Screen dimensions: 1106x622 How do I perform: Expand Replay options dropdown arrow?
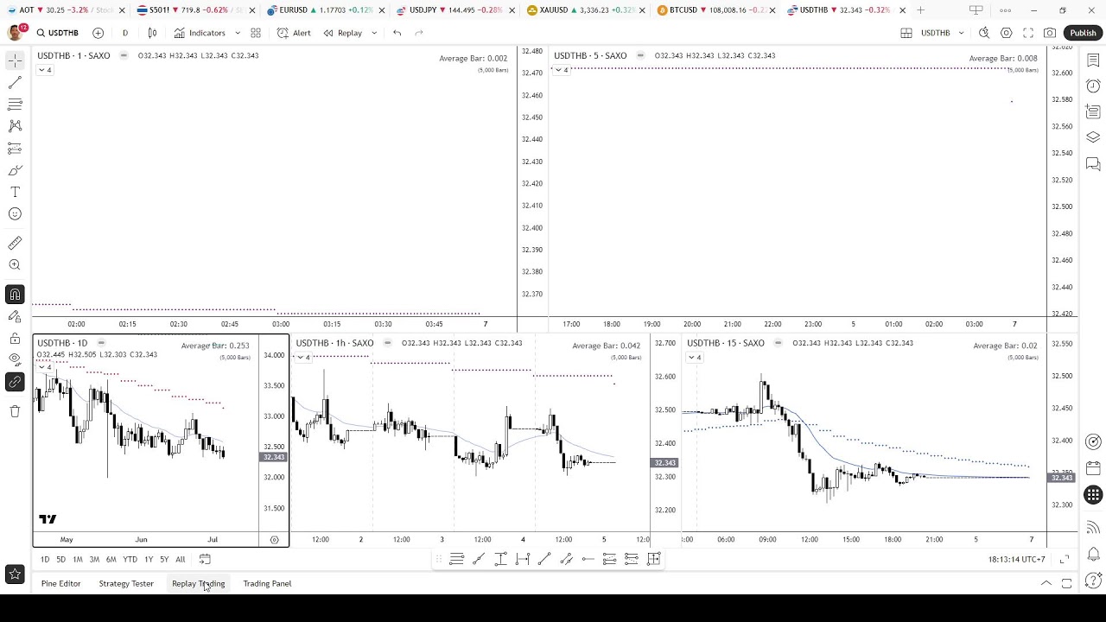click(374, 33)
